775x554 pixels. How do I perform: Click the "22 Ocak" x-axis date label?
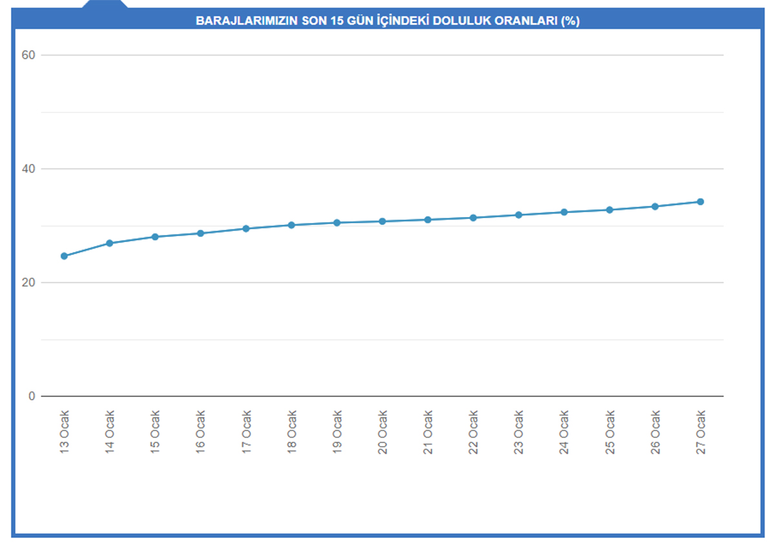(473, 432)
